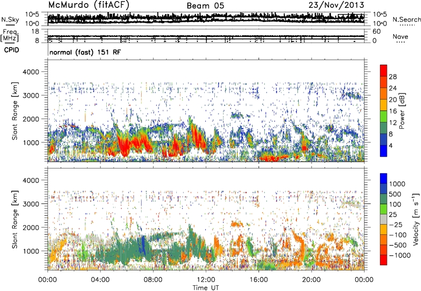Pick the Velocity colorbar segment between 25 and 100

click(x=384, y=209)
